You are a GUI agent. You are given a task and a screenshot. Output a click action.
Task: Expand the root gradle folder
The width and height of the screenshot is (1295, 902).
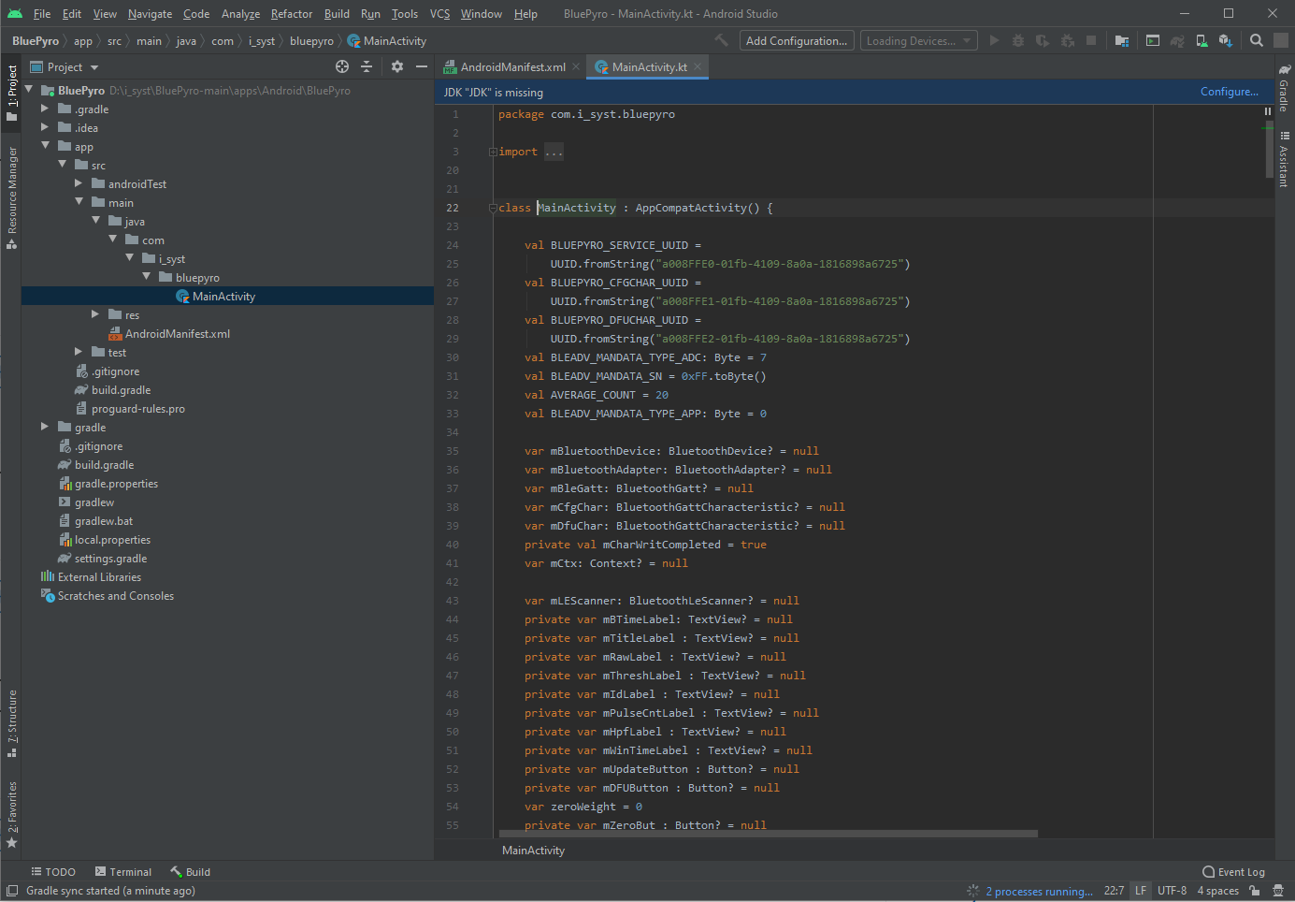(x=45, y=427)
